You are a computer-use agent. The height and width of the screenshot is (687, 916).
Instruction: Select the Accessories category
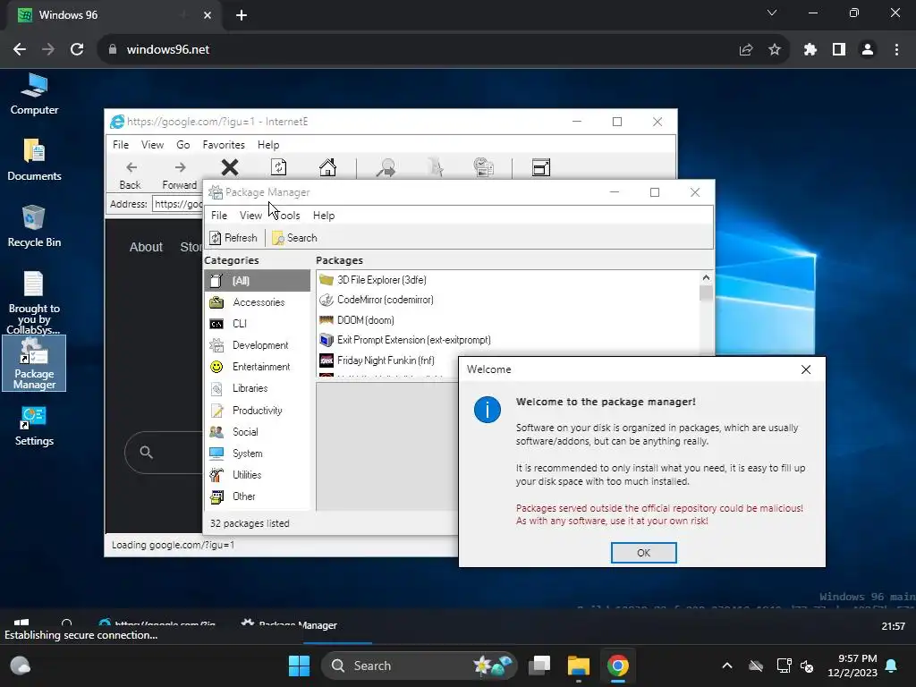[257, 302]
